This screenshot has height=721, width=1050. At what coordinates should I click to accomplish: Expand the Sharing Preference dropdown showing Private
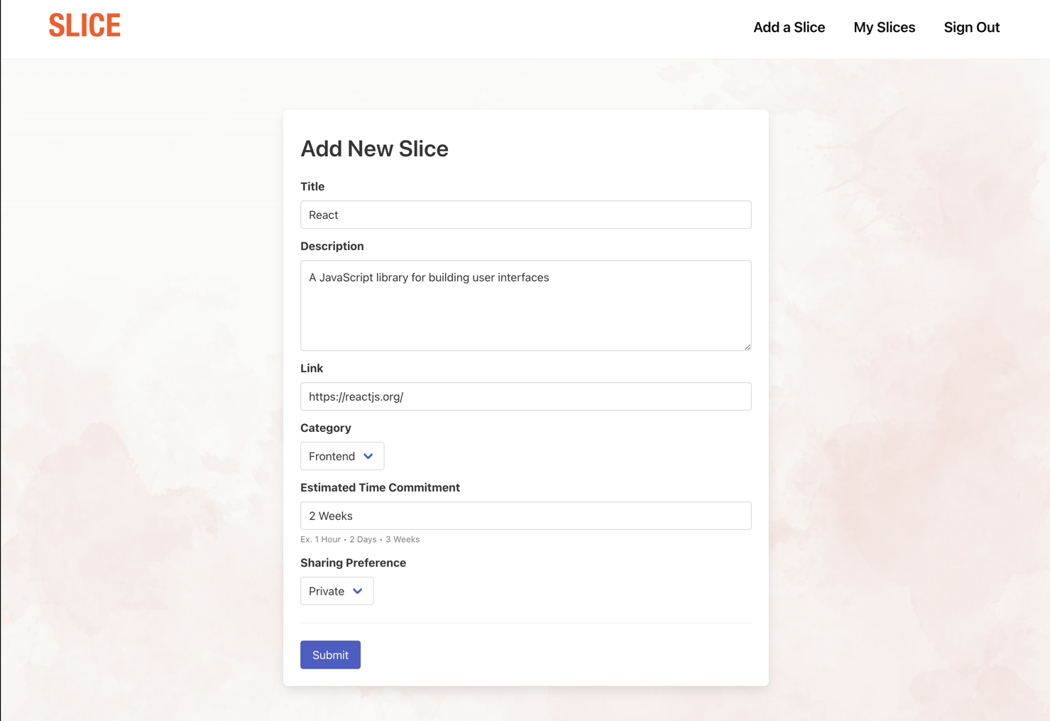tap(336, 591)
